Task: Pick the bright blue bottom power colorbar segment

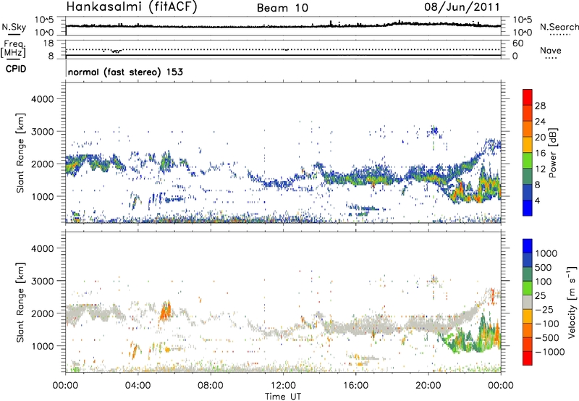Action: click(x=528, y=208)
